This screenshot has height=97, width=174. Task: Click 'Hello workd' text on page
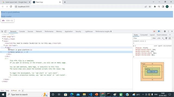(x=6, y=16)
